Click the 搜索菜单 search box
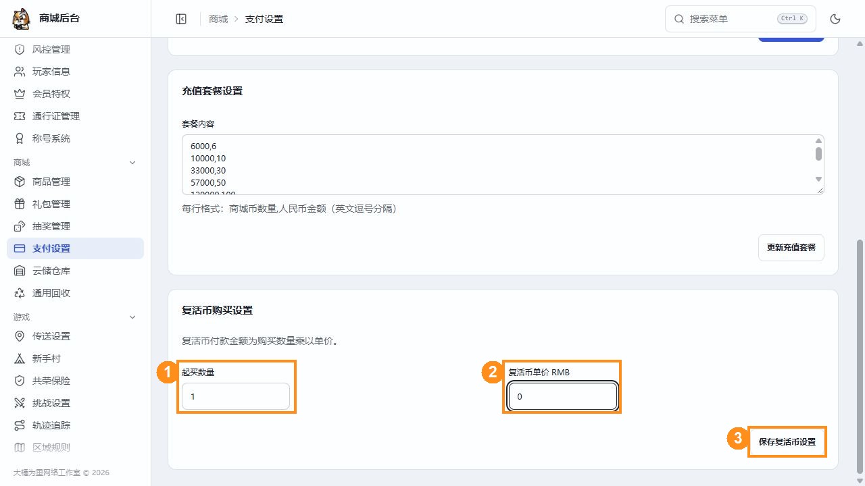Screen dimensions: 865x486 click(x=741, y=19)
